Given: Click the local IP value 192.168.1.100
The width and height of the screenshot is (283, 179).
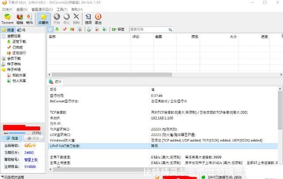Looking at the screenshot, I should 162,118.
